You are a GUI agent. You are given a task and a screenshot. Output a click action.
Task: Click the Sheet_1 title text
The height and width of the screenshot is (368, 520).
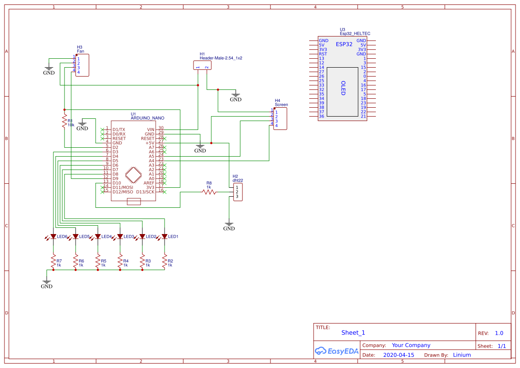[x=353, y=332]
